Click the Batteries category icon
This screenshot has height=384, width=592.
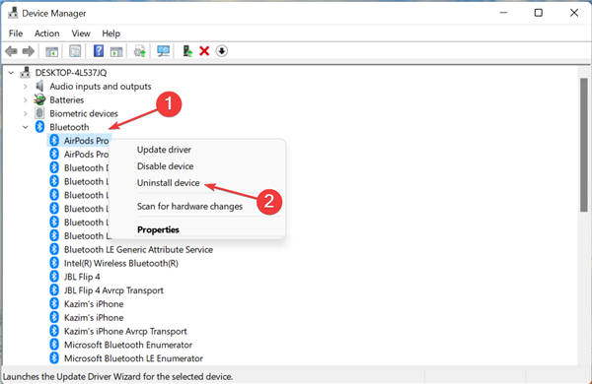click(x=39, y=99)
